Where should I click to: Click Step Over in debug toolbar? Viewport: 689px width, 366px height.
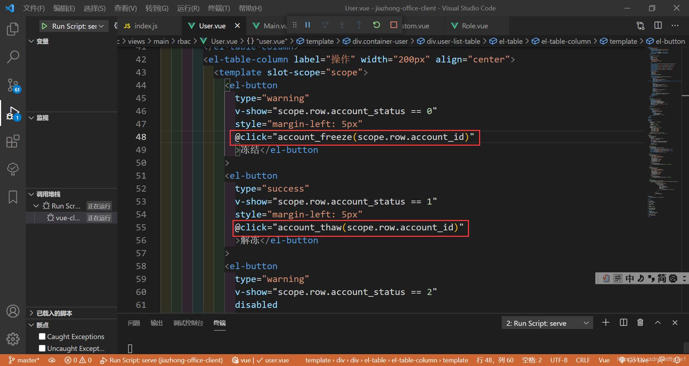tap(325, 25)
